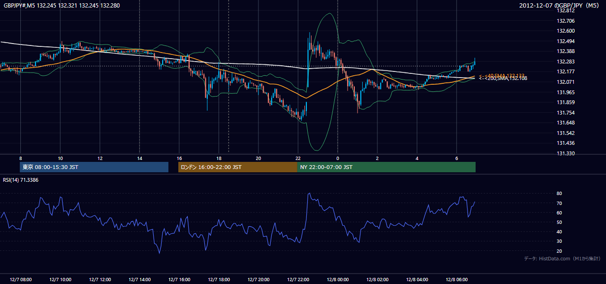This screenshot has width=606, height=284.
Task: Click RSI axis level 50
Action: (560, 222)
